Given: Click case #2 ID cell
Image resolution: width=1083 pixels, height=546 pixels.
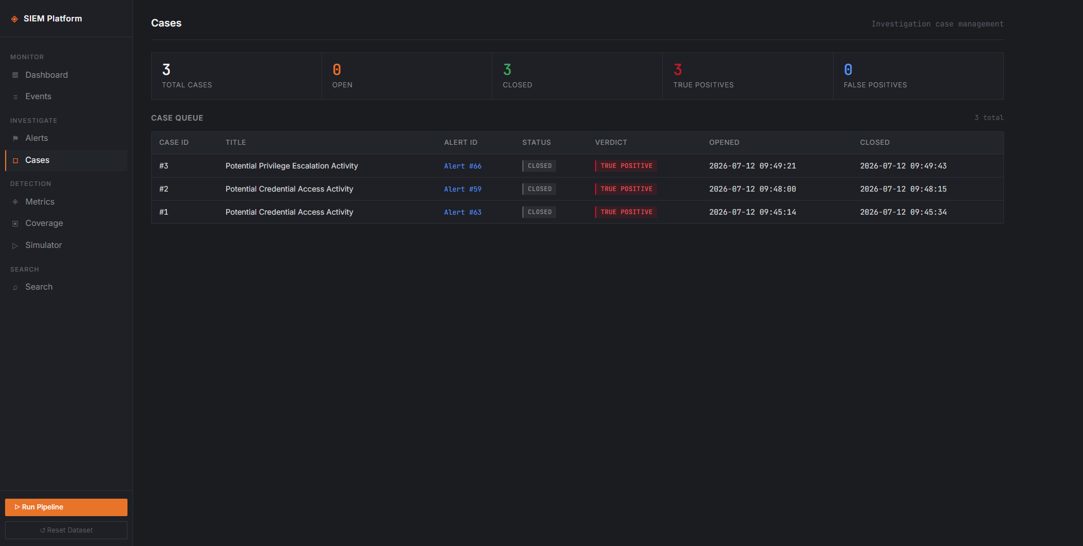Looking at the screenshot, I should (164, 189).
